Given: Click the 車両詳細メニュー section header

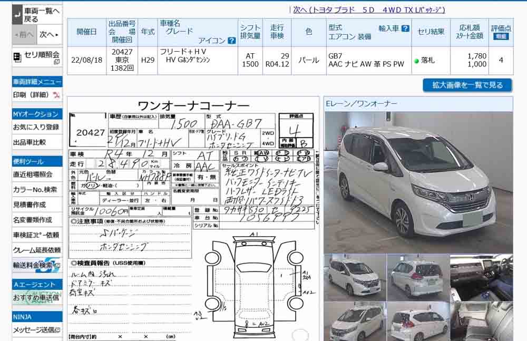Looking at the screenshot, I should coord(37,82).
